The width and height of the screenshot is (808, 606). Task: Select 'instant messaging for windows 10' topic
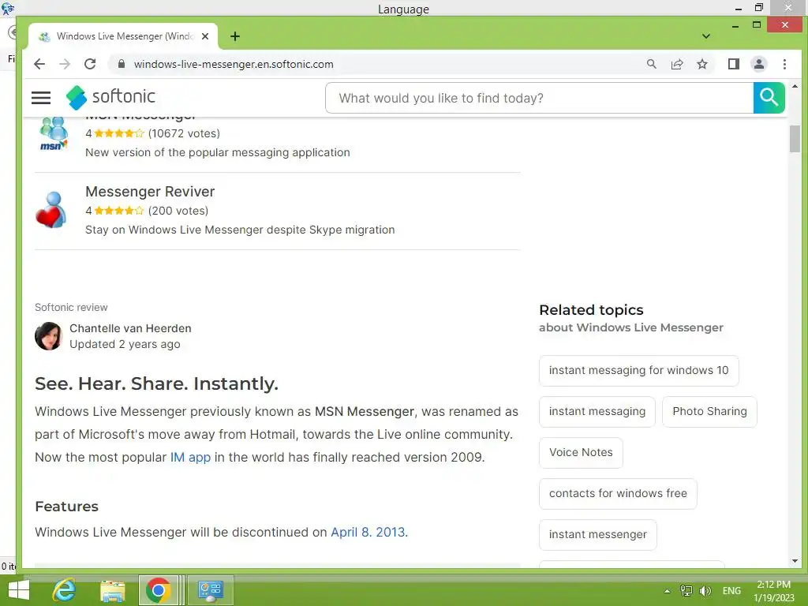639,371
